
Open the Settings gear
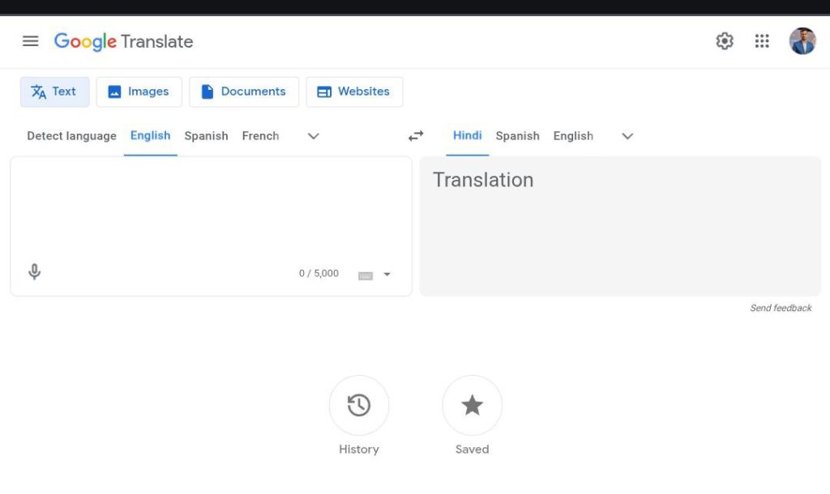pos(725,40)
